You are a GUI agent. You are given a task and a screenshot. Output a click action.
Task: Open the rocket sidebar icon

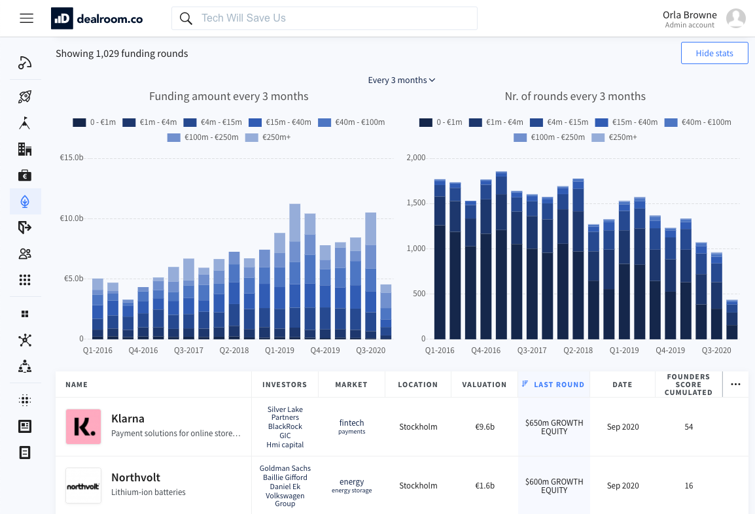25,97
